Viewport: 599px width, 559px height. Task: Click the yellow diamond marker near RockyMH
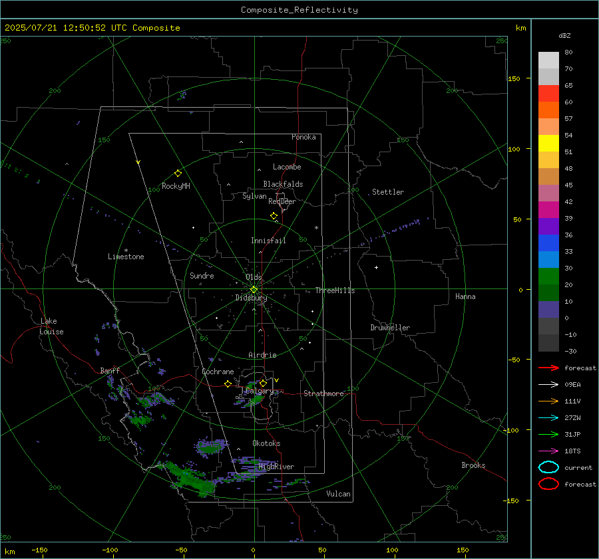(x=178, y=173)
